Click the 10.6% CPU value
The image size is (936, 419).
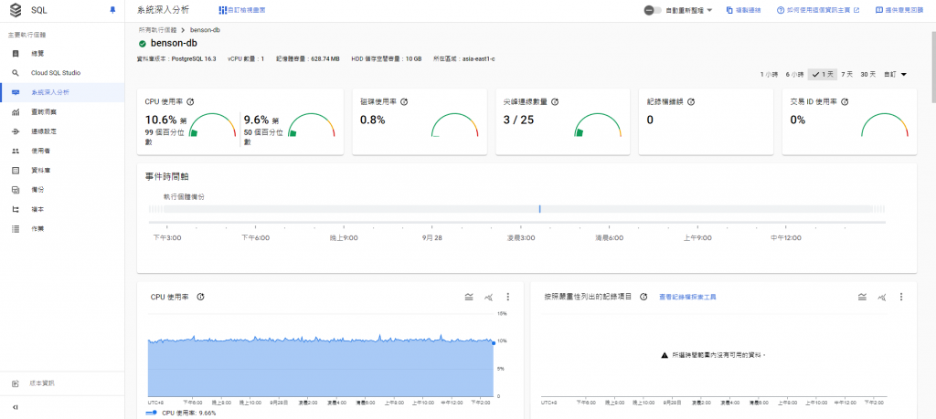tap(161, 120)
